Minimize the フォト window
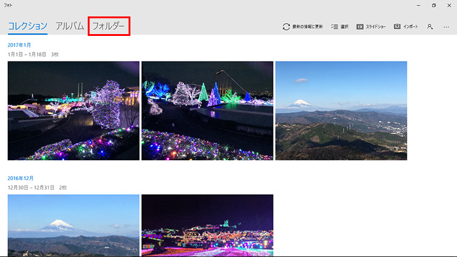Screen dimensions: 457x257 tap(417, 5)
